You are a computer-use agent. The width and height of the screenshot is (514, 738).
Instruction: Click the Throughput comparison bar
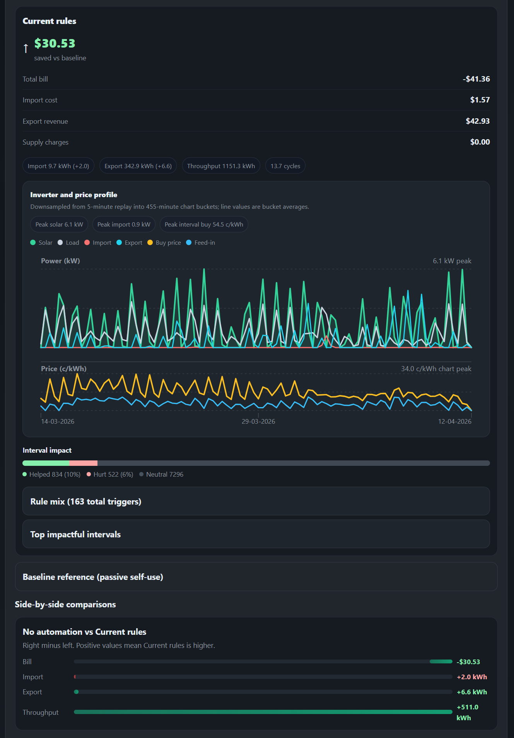tap(263, 712)
